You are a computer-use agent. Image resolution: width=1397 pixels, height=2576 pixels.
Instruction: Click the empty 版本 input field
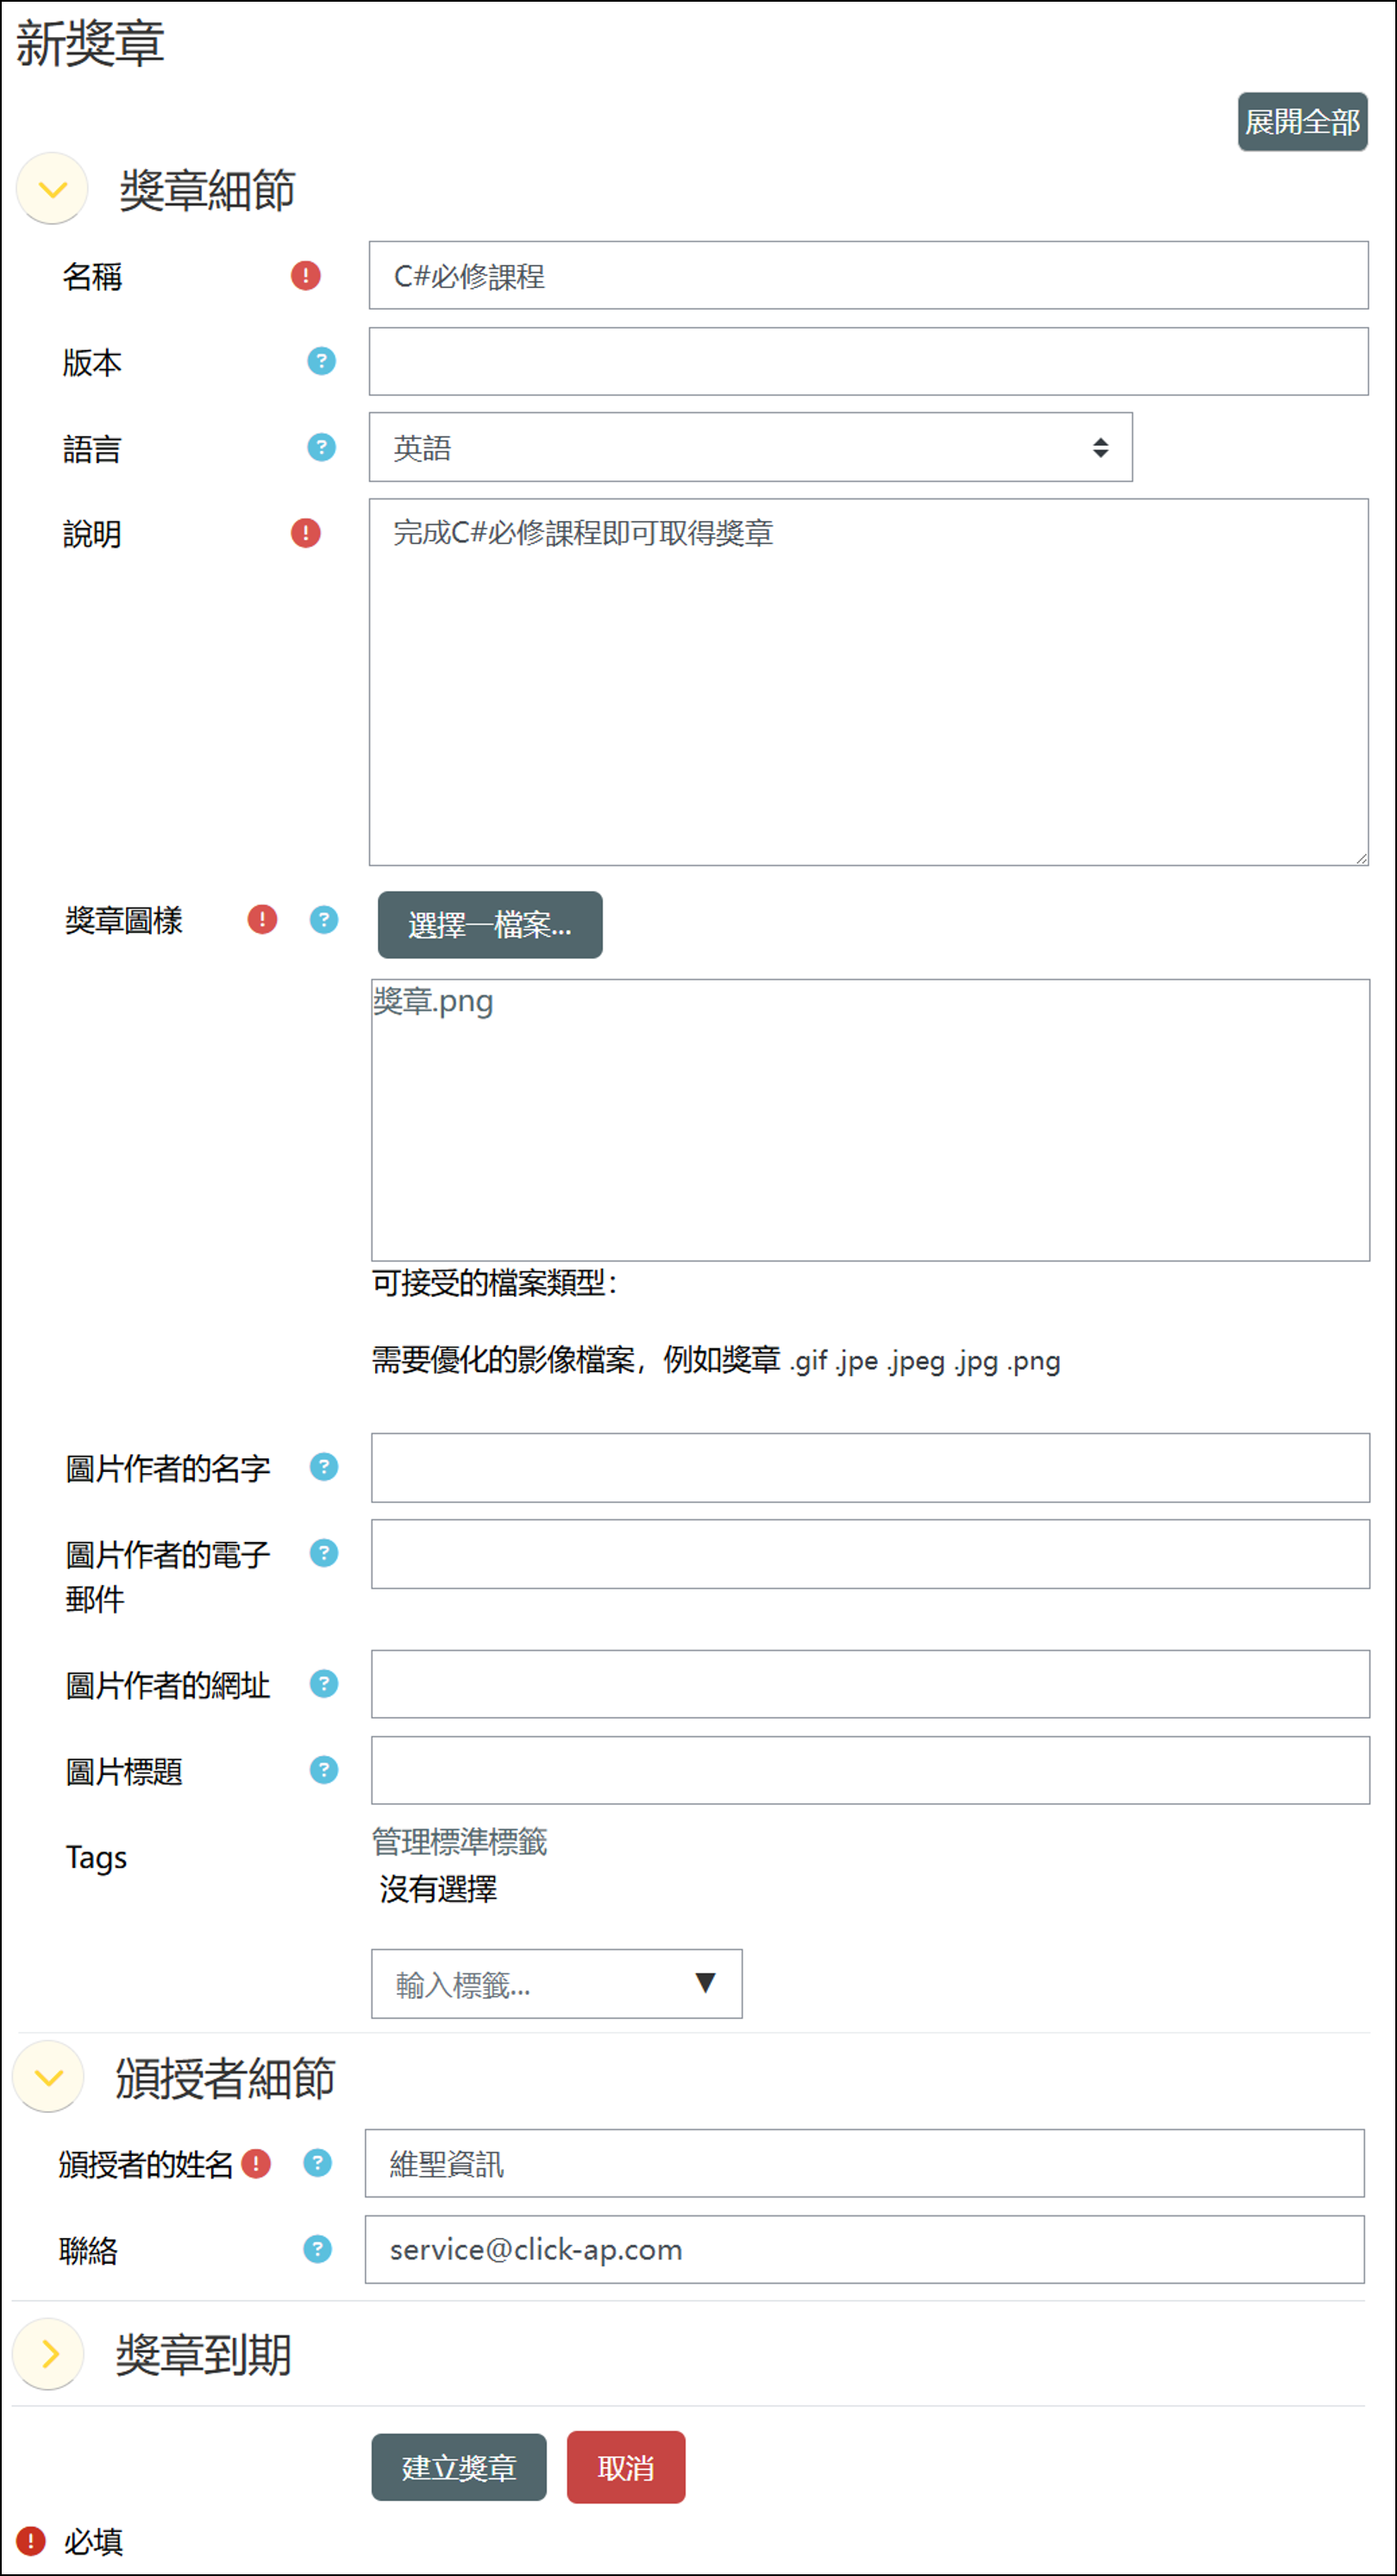(x=868, y=361)
